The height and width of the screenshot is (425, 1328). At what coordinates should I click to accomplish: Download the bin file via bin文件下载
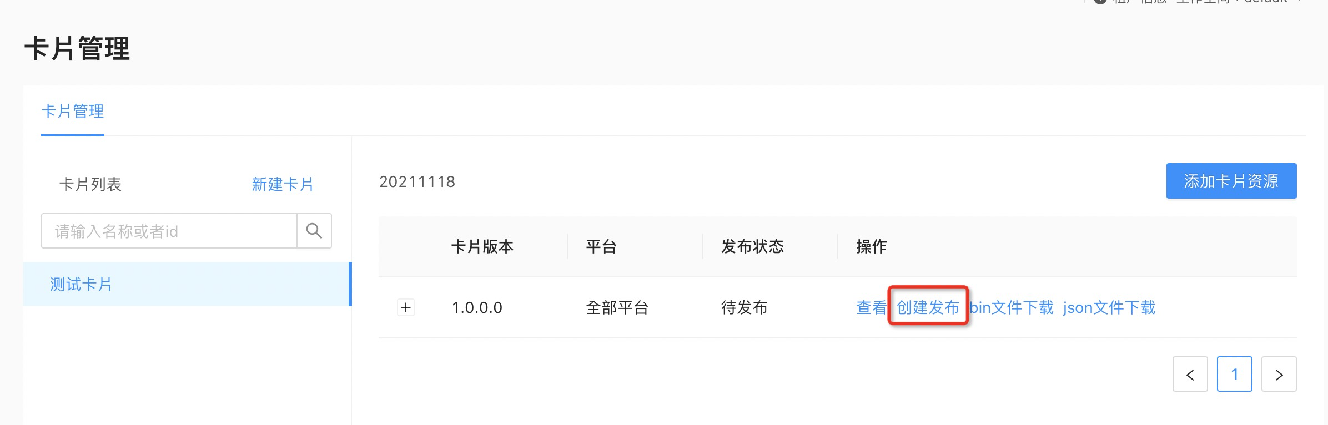tap(1012, 307)
